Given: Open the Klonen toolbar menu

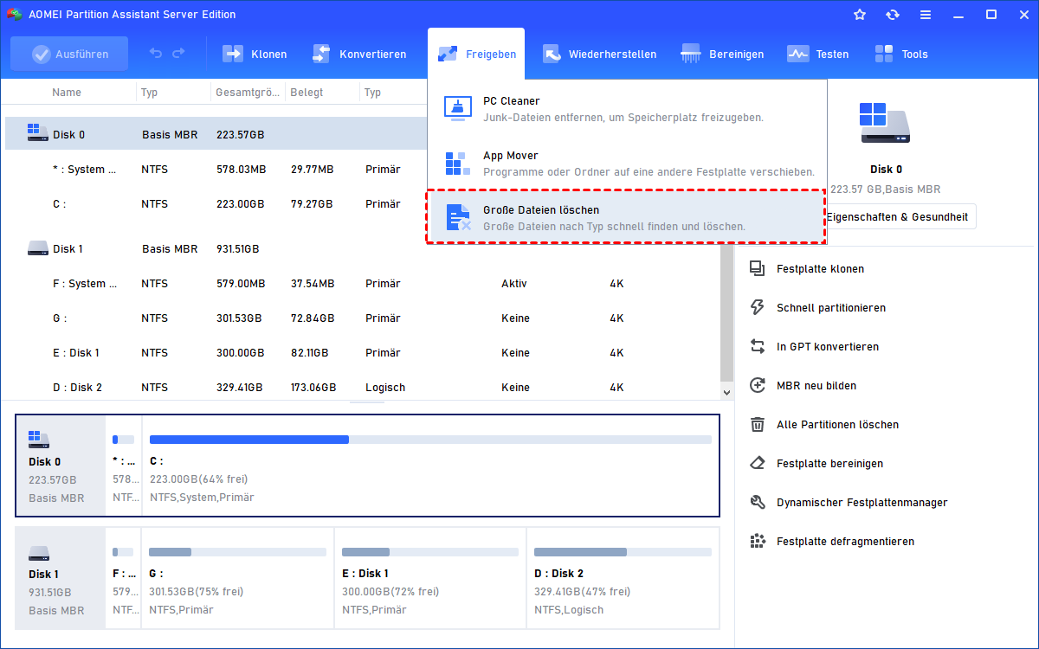Looking at the screenshot, I should pos(255,54).
